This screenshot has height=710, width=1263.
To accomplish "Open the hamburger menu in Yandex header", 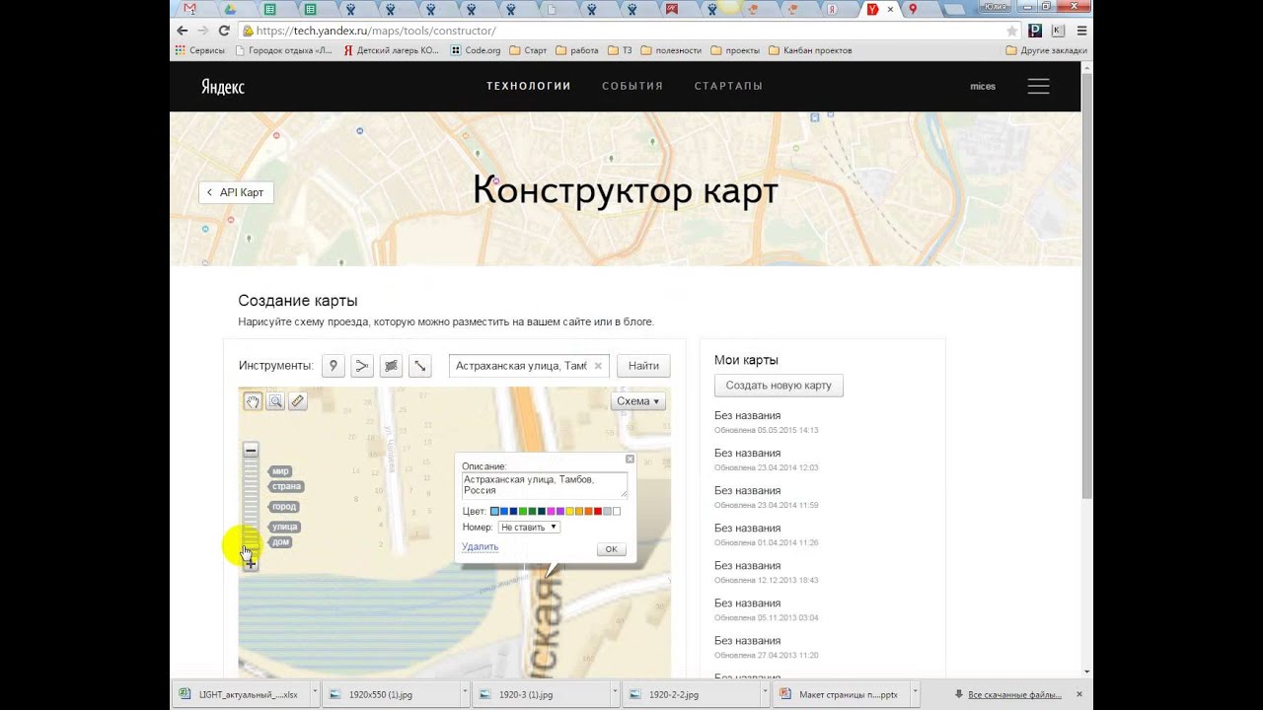I will 1038,86.
